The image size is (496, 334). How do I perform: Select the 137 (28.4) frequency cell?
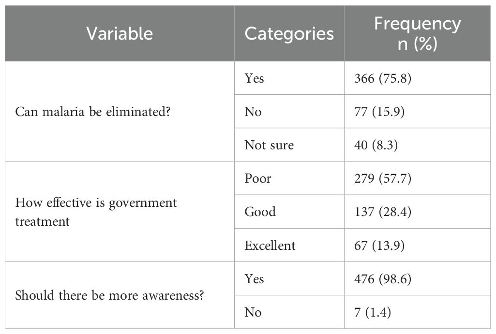[x=383, y=212]
